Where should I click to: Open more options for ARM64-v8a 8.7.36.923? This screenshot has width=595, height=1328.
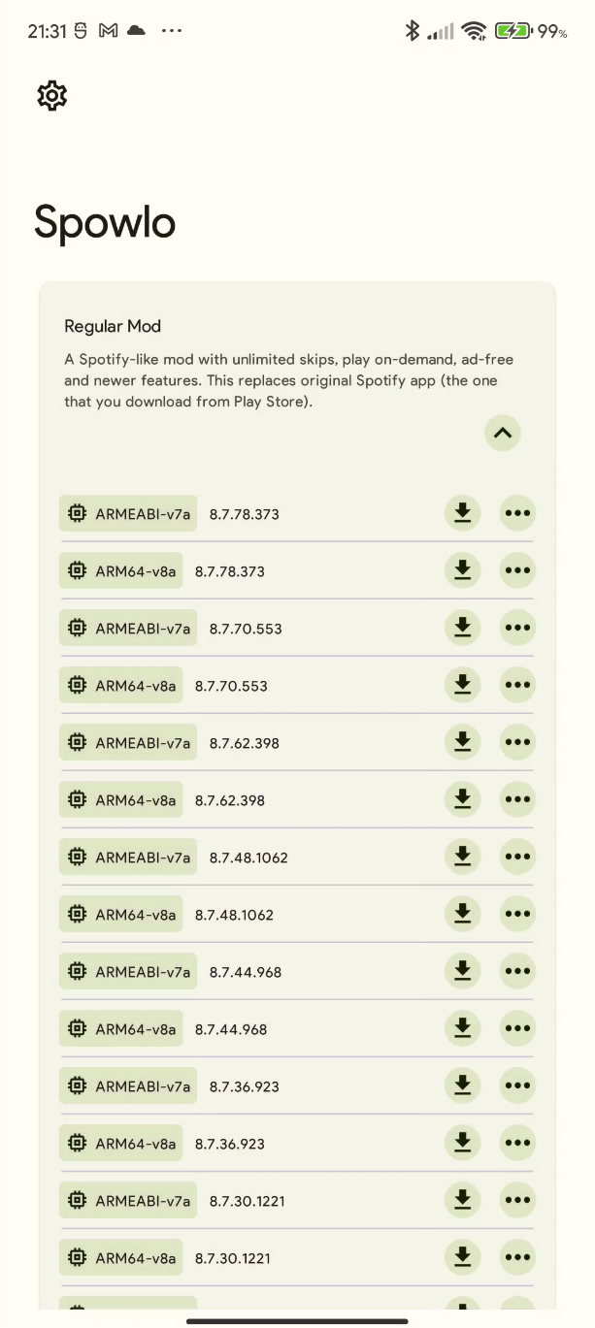click(517, 1143)
